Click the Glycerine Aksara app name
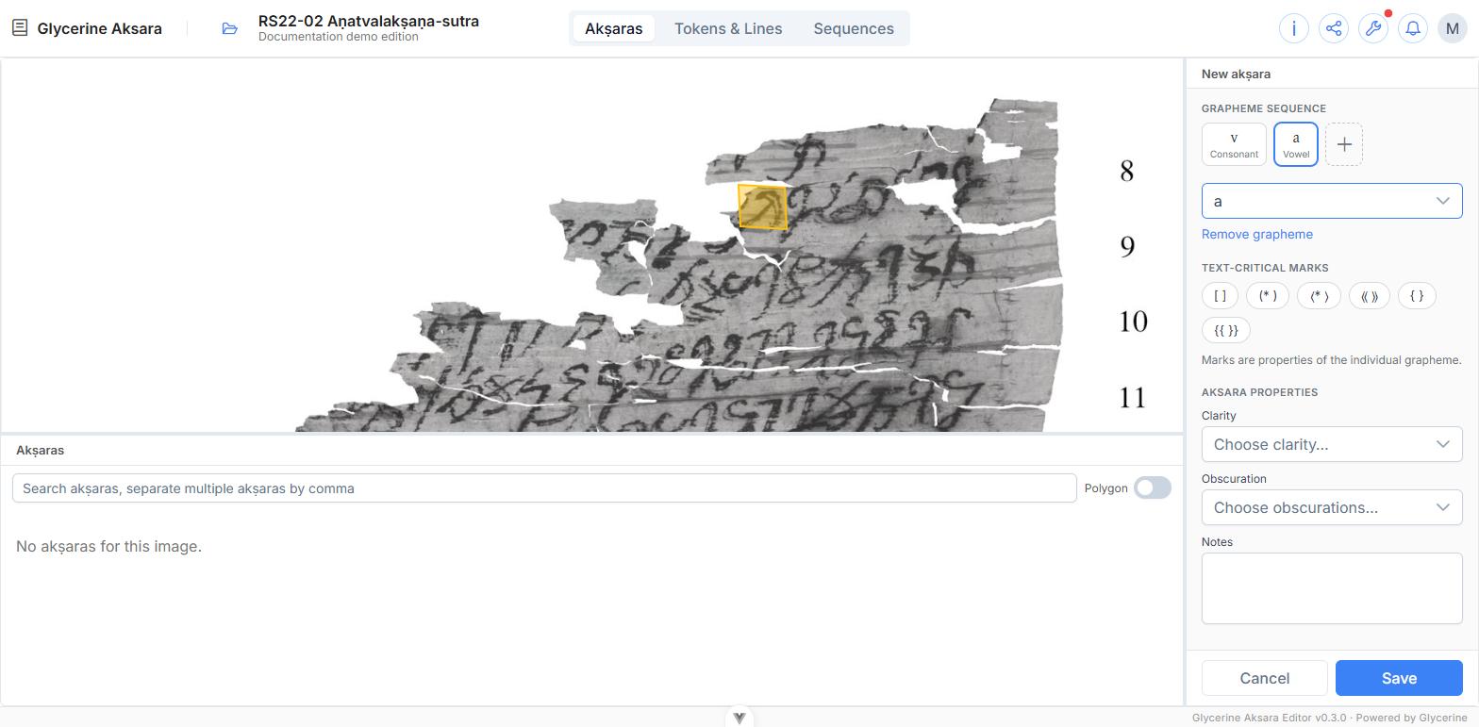Image resolution: width=1479 pixels, height=727 pixels. click(100, 28)
